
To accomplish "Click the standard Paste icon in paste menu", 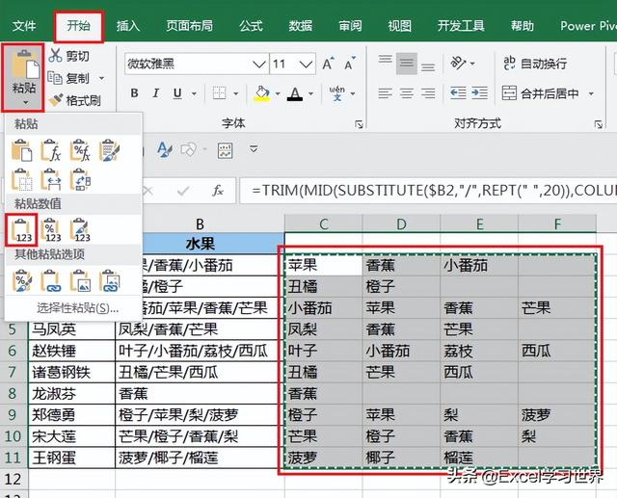I will pos(21,150).
